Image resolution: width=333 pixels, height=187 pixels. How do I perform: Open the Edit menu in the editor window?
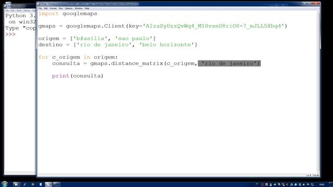point(46,8)
